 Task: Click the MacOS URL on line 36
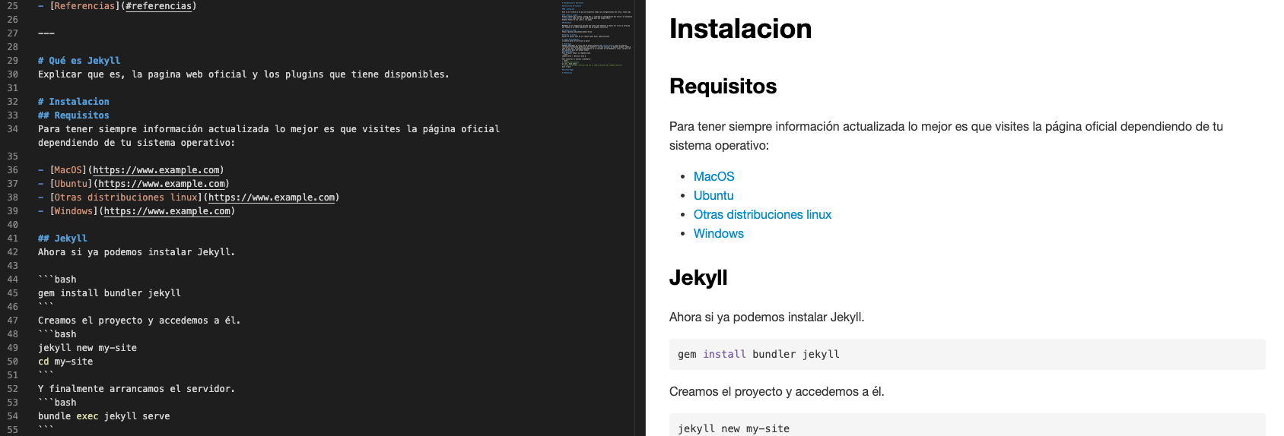point(156,170)
